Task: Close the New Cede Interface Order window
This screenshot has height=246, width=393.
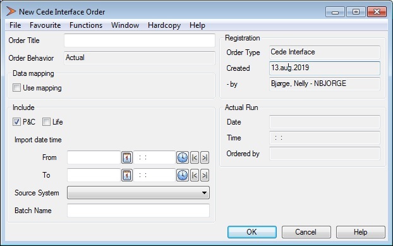Action: point(377,12)
